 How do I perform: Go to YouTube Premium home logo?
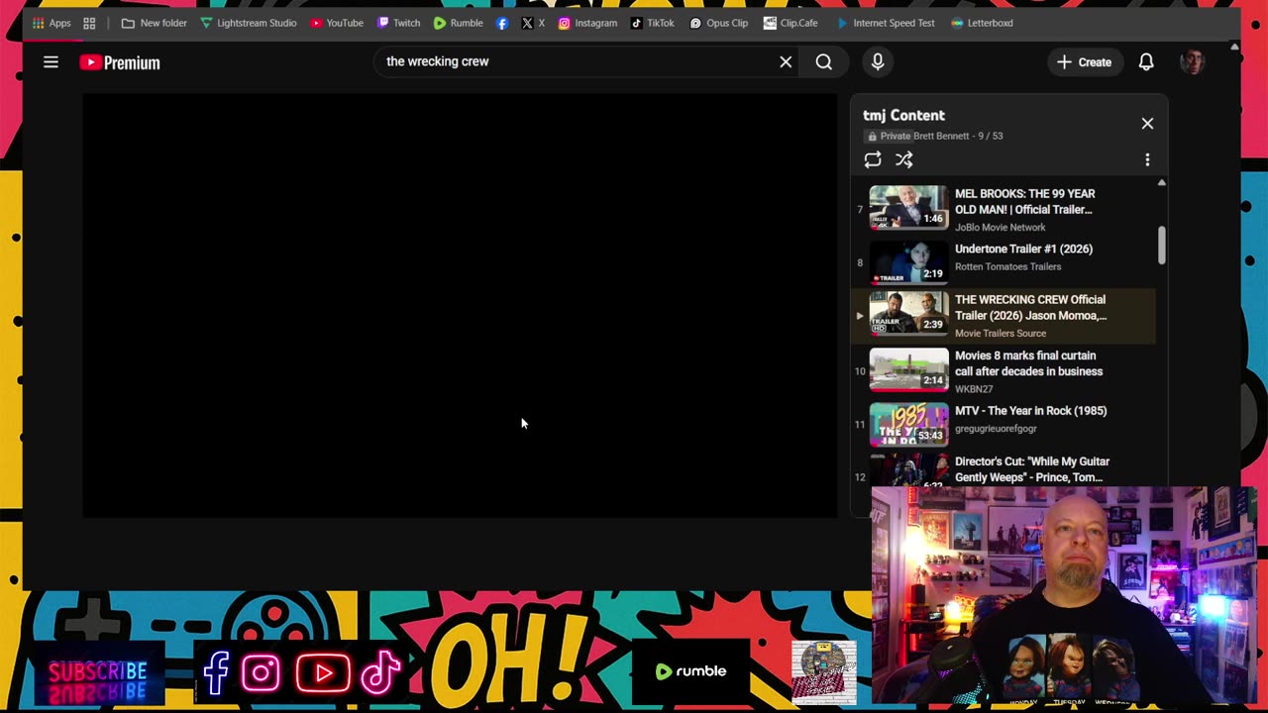(x=120, y=62)
